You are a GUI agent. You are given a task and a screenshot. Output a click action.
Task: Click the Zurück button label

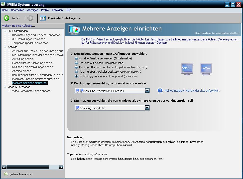point(16,18)
